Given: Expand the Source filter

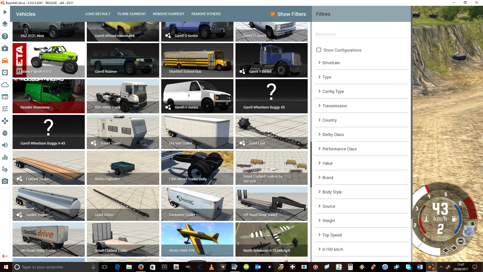Looking at the screenshot, I should [361, 206].
